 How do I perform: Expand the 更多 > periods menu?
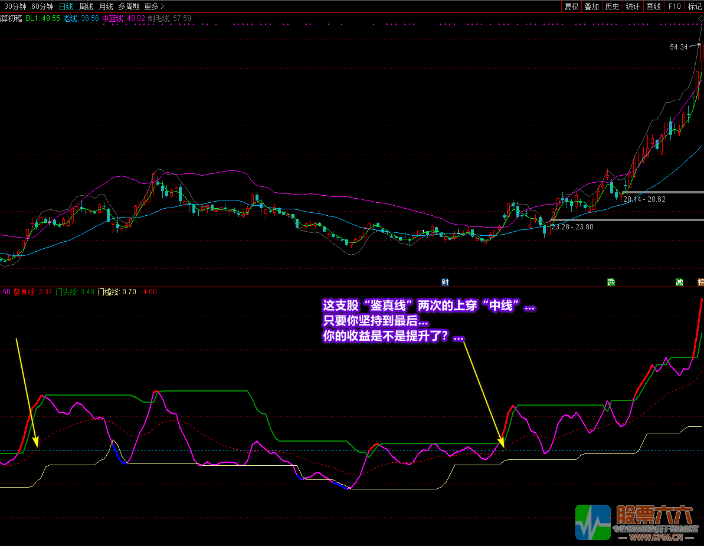tap(155, 6)
